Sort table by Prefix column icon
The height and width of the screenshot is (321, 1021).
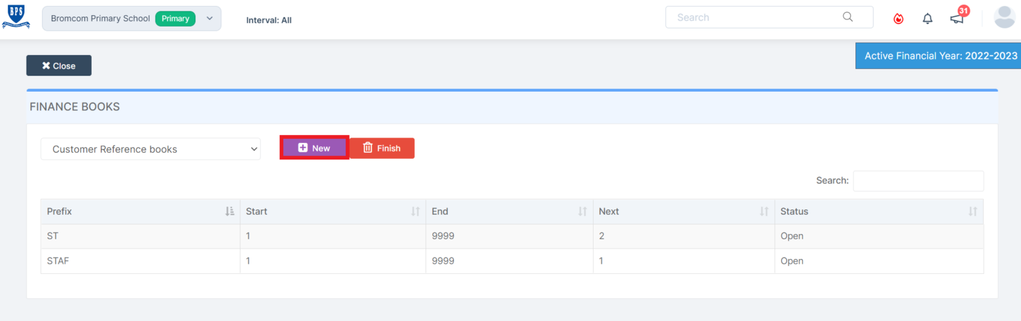pyautogui.click(x=229, y=211)
